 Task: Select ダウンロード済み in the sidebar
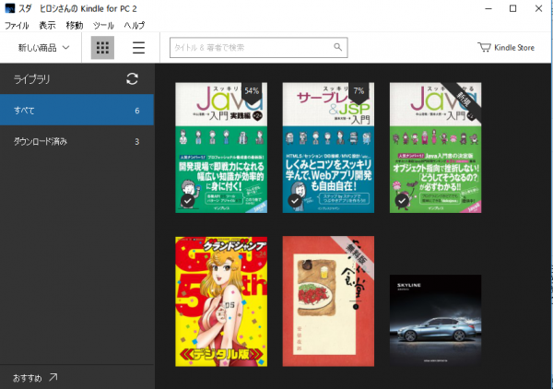pos(76,141)
